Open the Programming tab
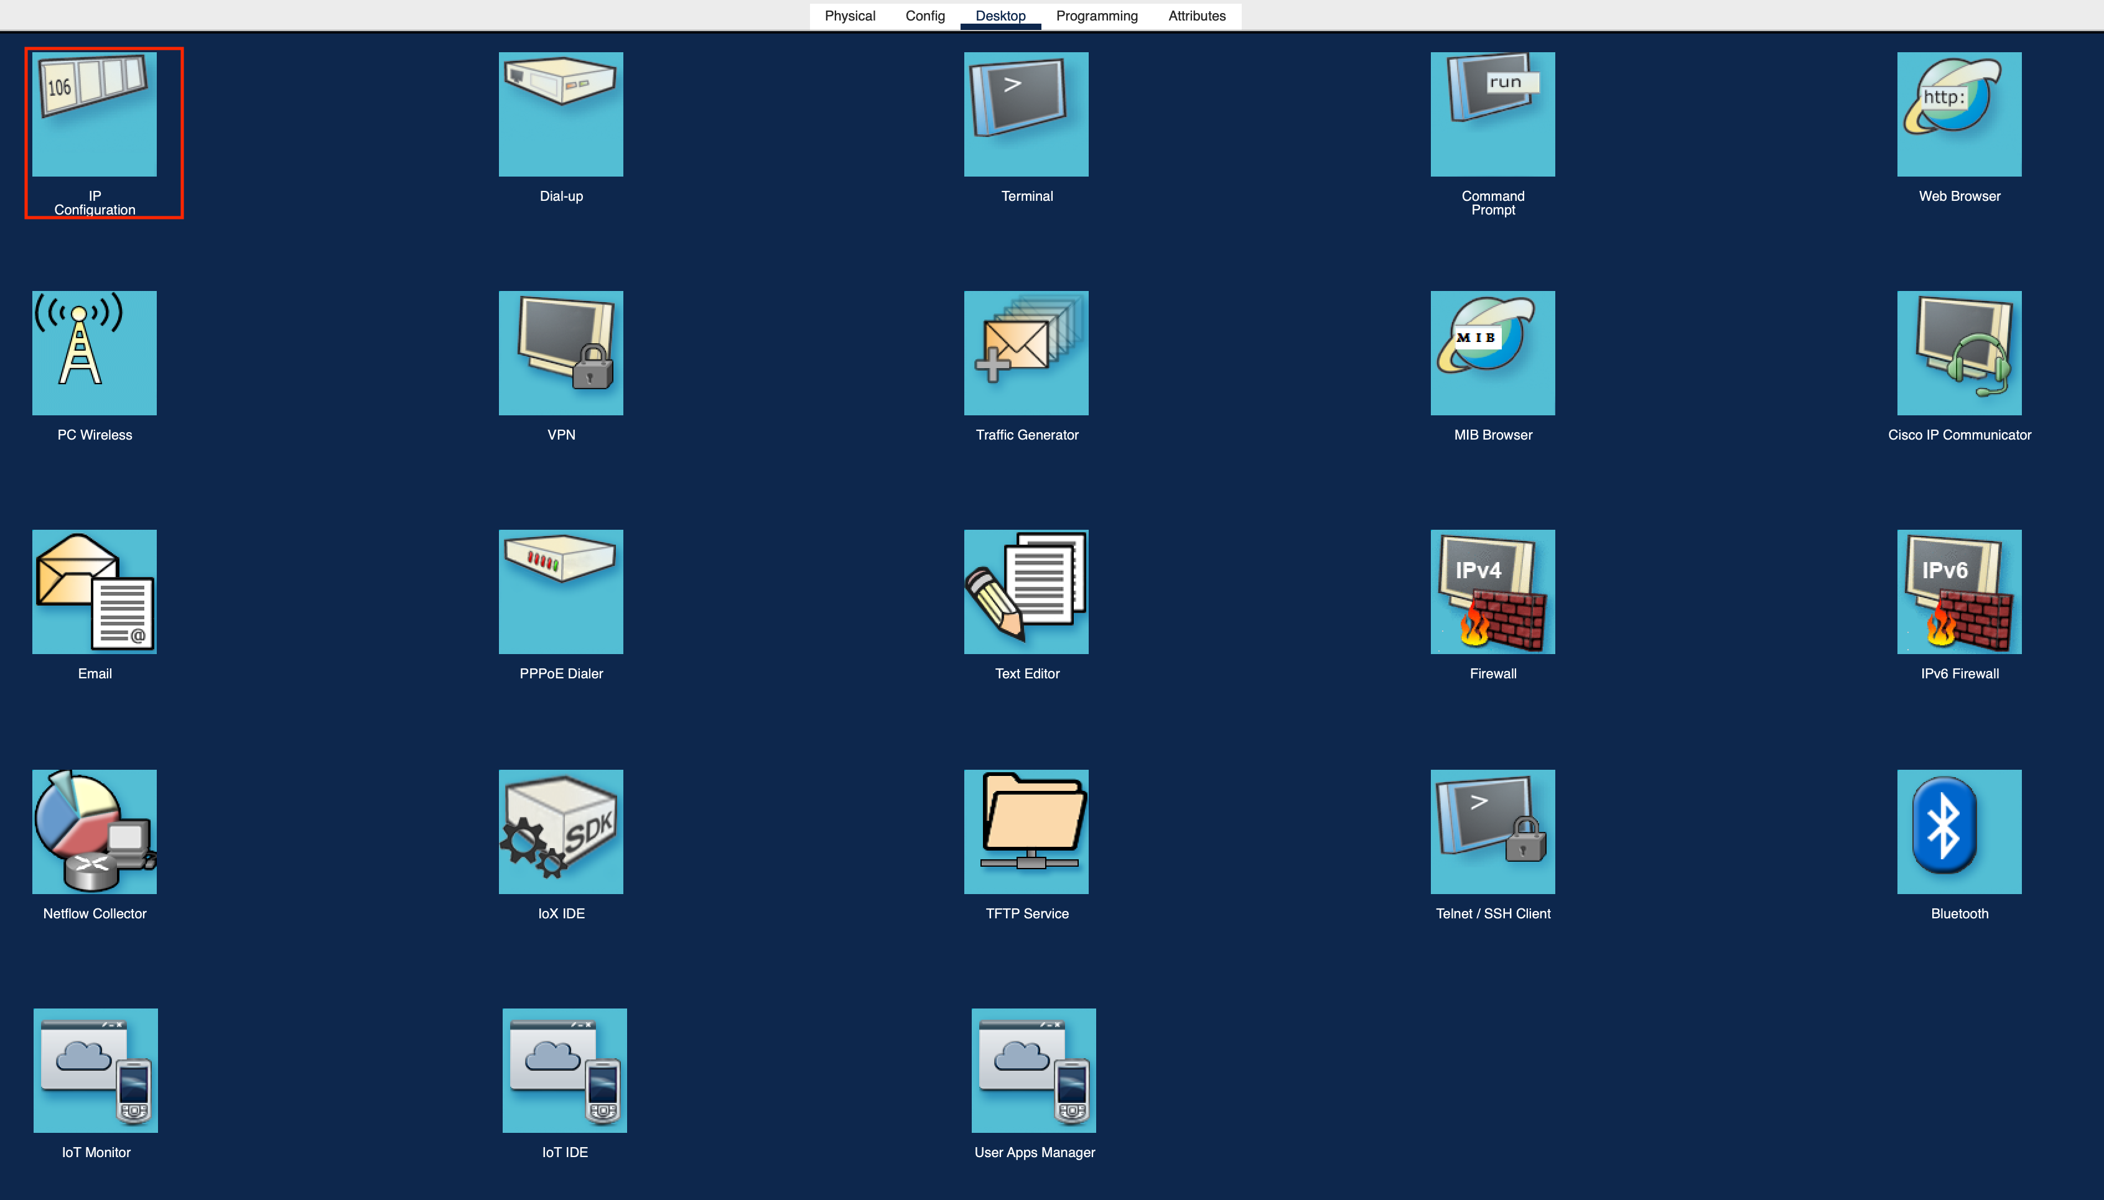The height and width of the screenshot is (1200, 2104). point(1097,16)
